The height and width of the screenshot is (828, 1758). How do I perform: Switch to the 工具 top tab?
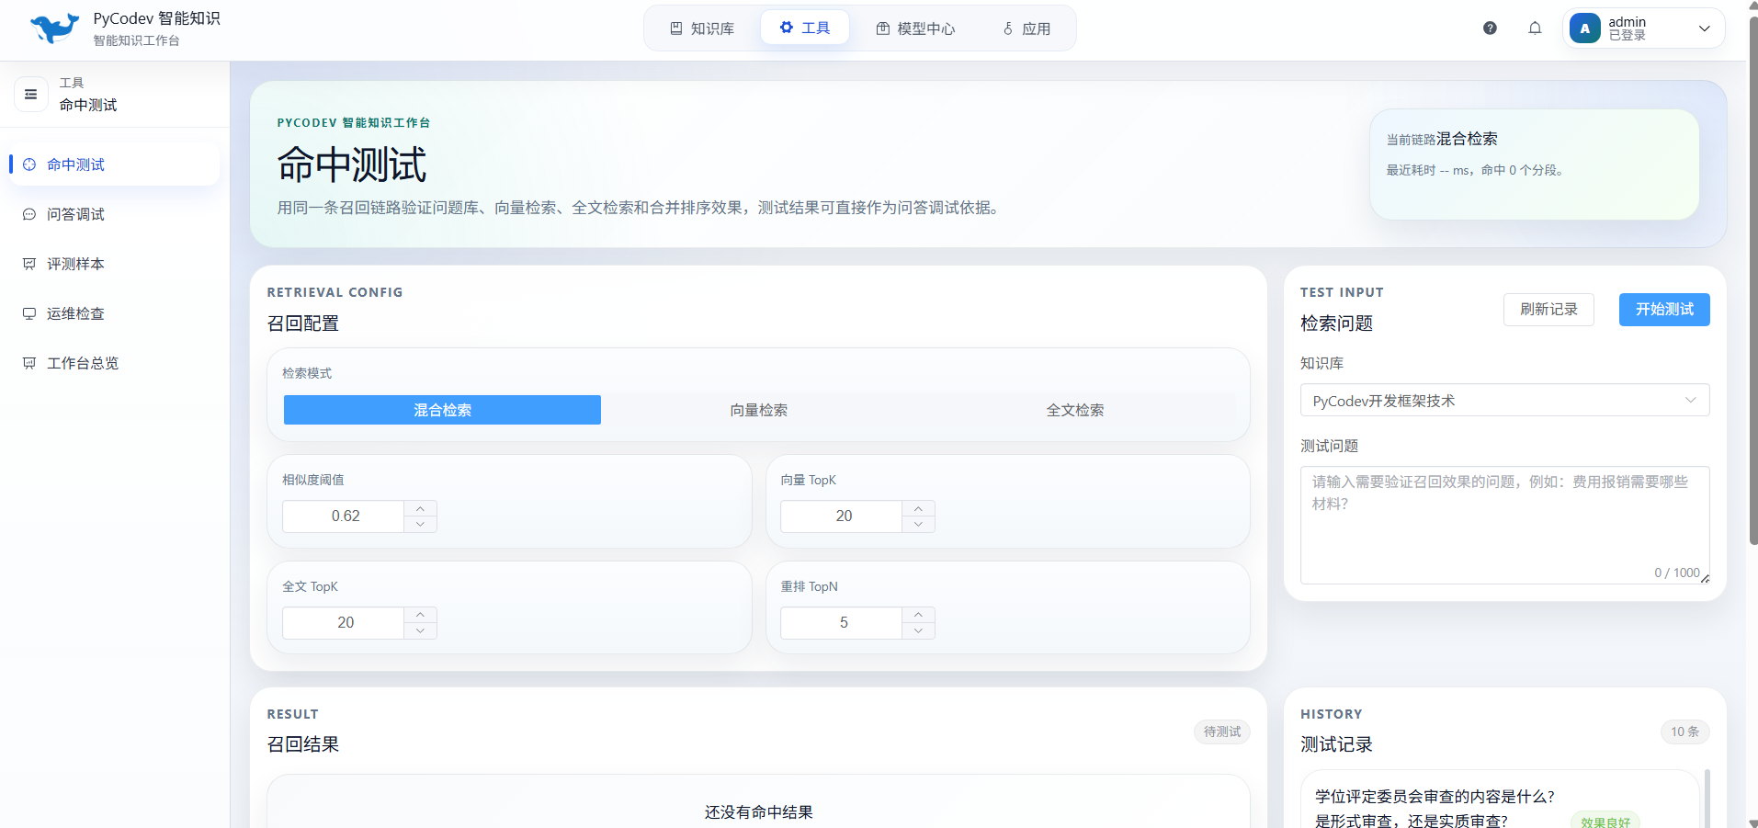pos(805,28)
